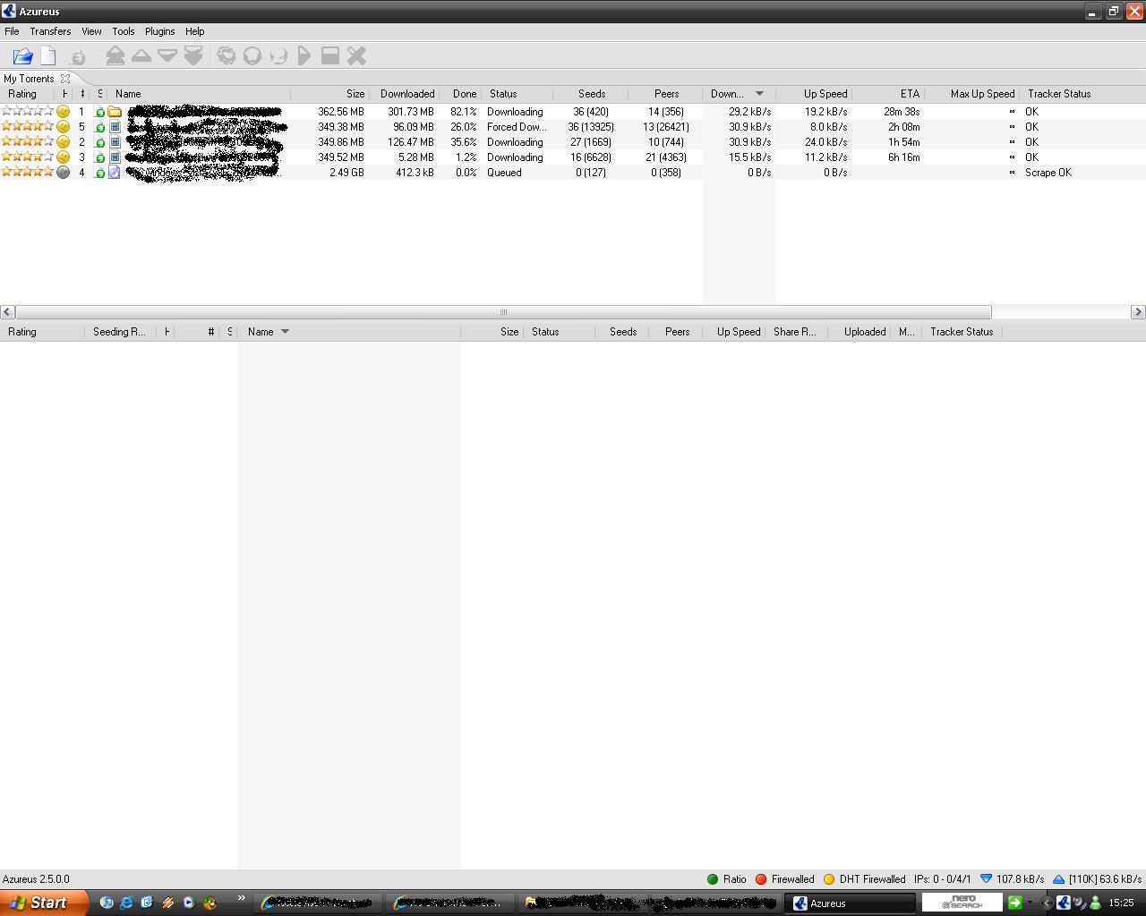Sort by Done column header
Viewport: 1146px width, 916px height.
click(461, 94)
